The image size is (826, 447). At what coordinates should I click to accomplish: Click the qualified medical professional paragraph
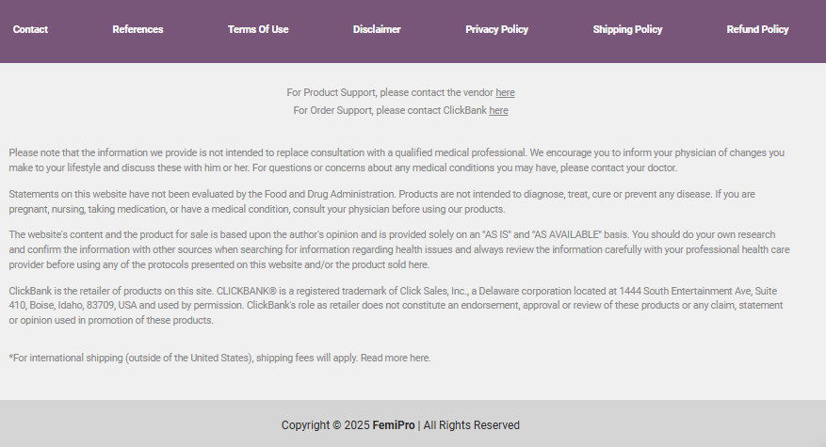pos(397,160)
